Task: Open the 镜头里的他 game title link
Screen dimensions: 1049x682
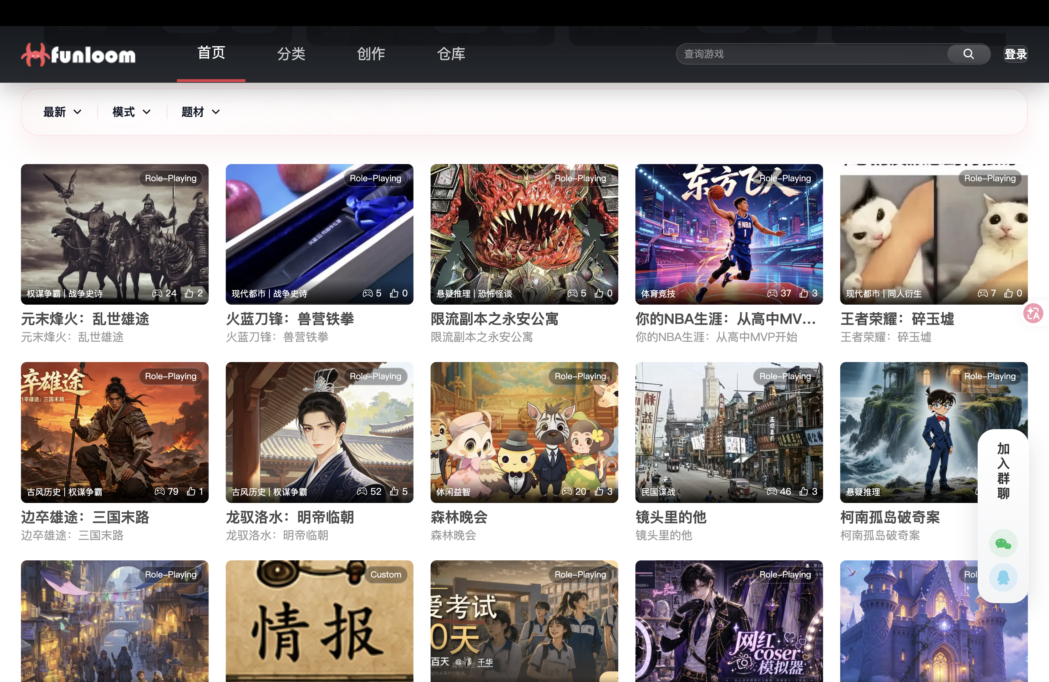Action: [x=670, y=517]
